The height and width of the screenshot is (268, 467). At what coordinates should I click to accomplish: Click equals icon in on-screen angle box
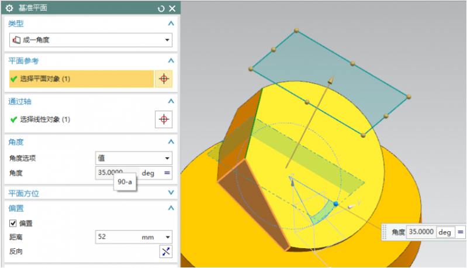point(461,232)
